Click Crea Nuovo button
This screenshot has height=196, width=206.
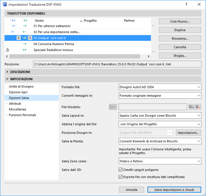180,21
